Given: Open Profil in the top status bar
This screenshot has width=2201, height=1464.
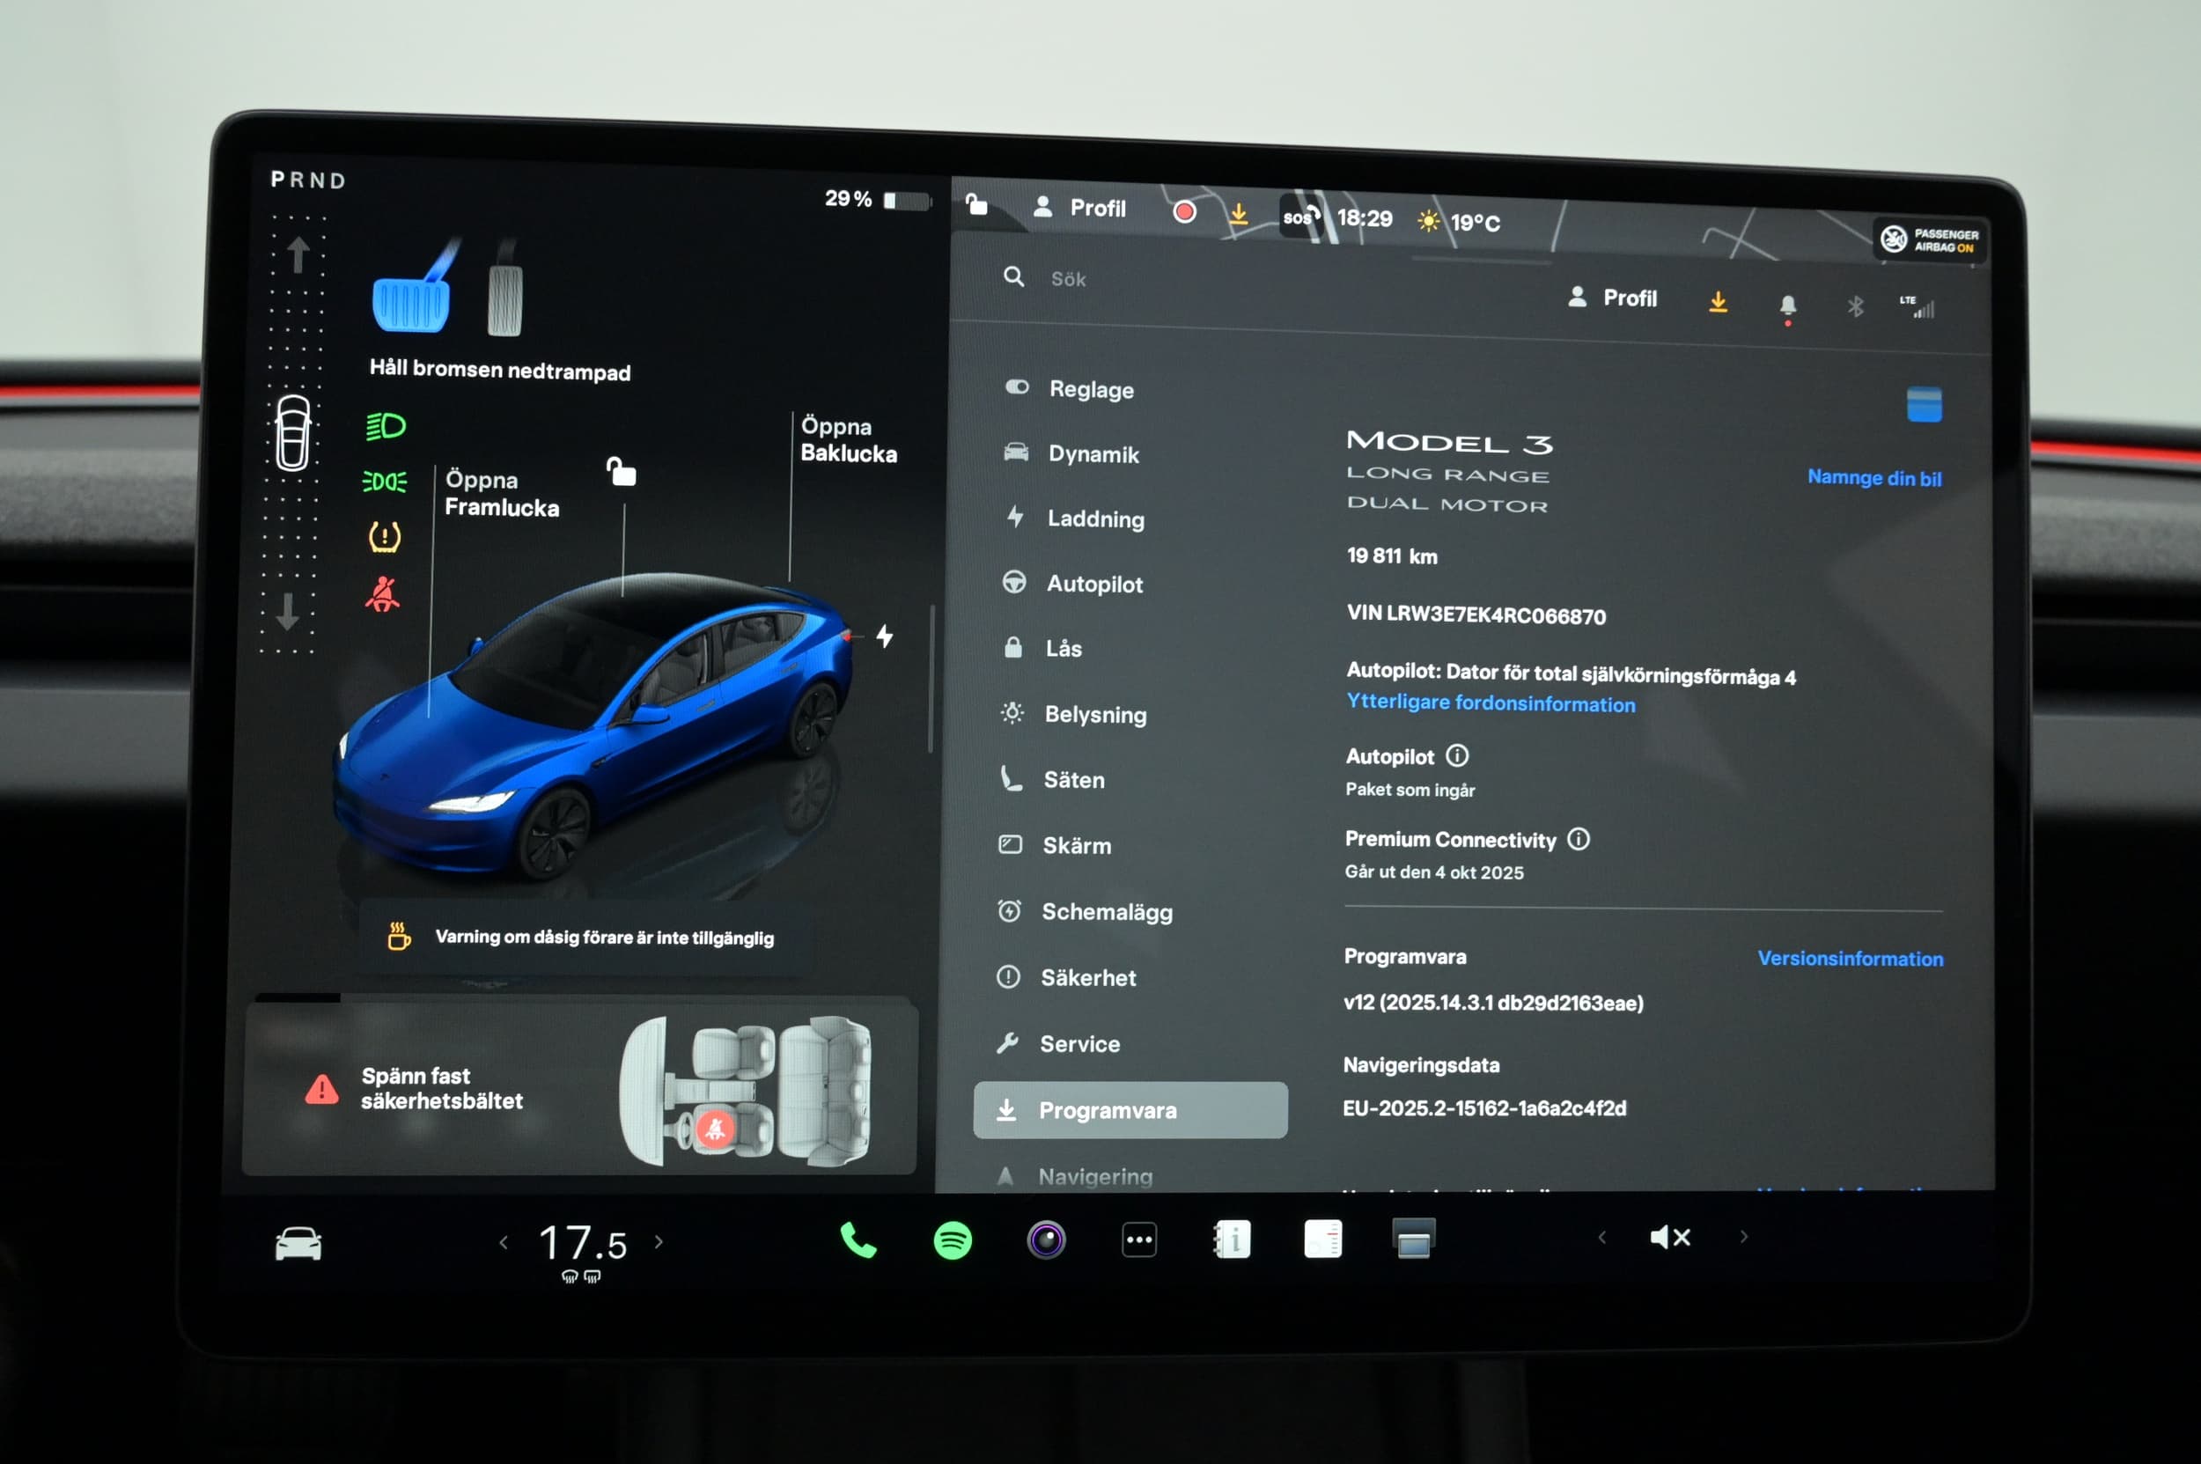Looking at the screenshot, I should (x=1080, y=207).
